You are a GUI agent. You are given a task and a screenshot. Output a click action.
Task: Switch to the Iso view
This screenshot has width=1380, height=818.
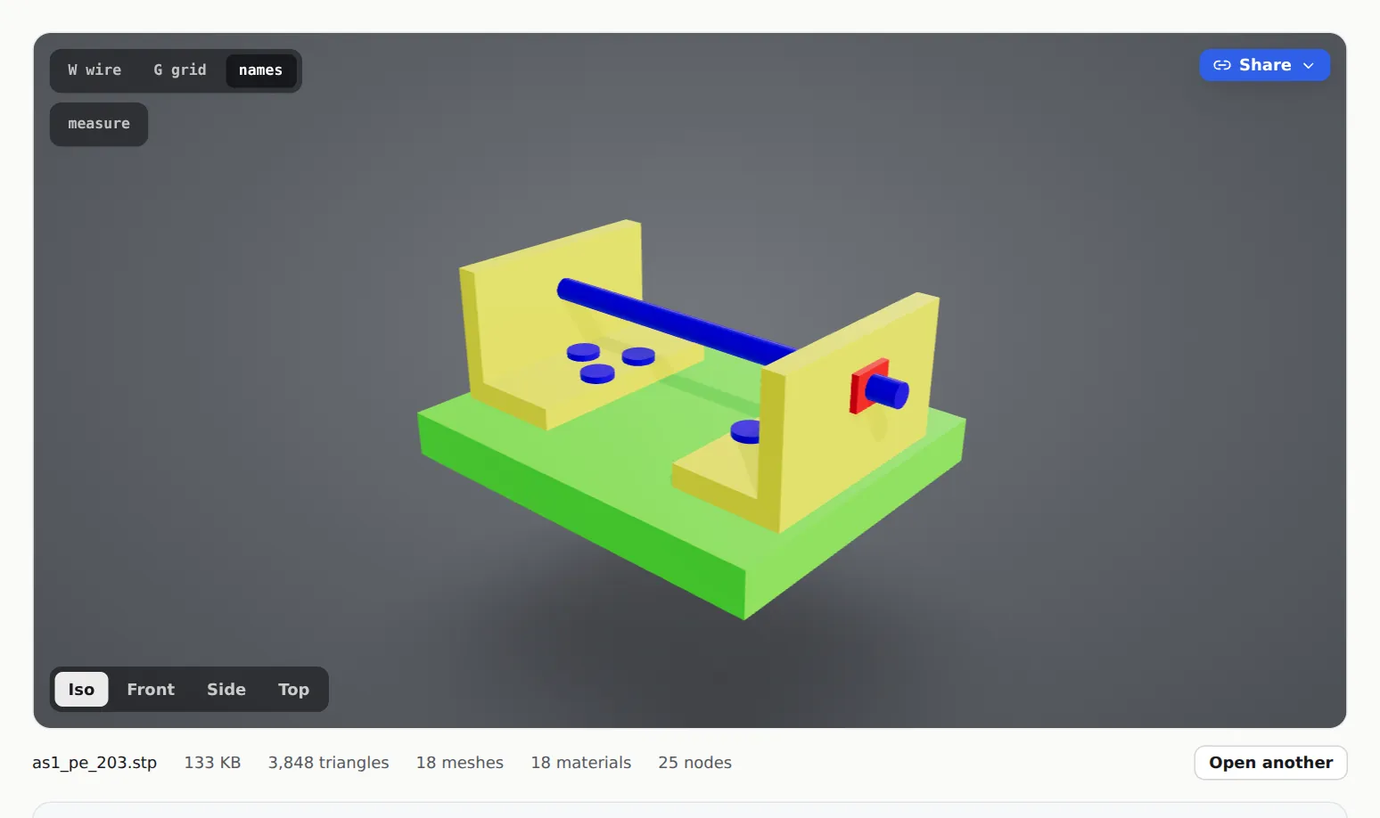click(x=81, y=690)
